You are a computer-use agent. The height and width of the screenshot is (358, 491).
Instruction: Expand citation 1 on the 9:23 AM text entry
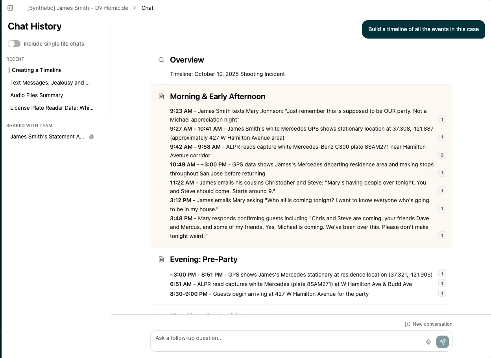click(442, 119)
